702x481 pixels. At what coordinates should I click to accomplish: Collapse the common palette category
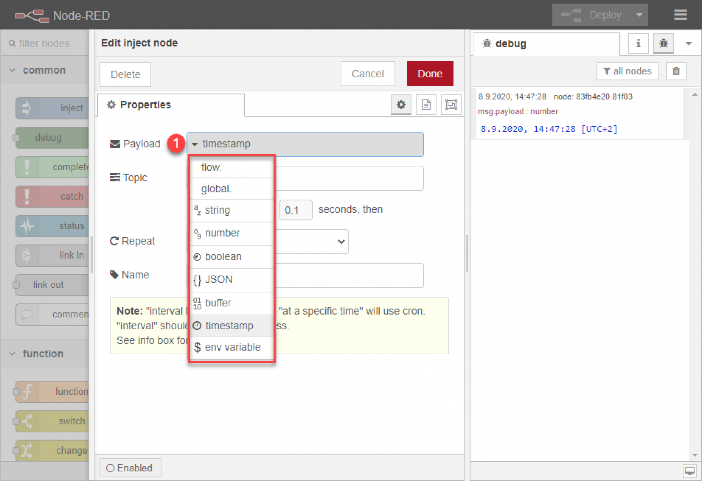[12, 70]
